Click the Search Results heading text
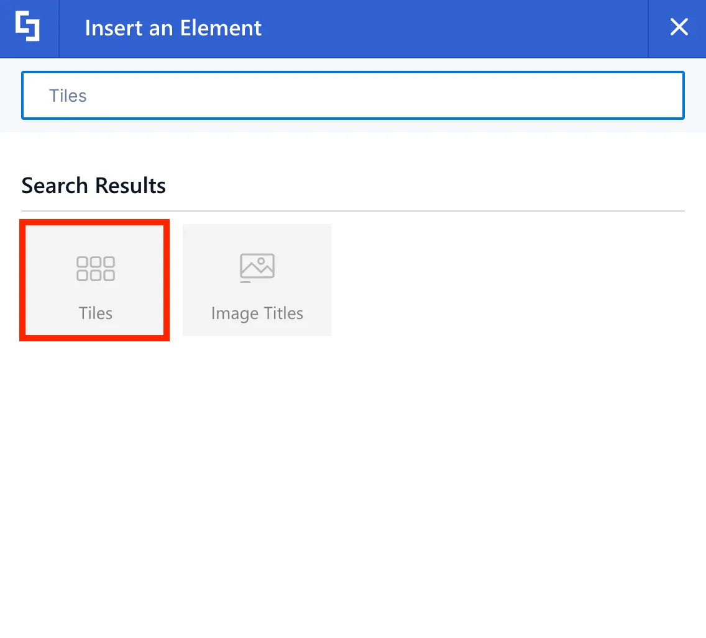The width and height of the screenshot is (706, 638). [x=94, y=186]
